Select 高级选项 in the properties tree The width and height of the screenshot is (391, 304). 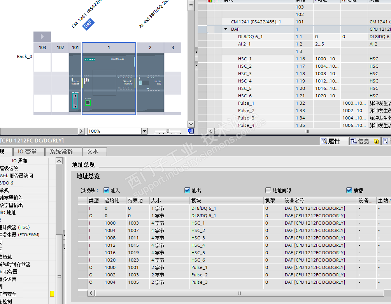pos(9,168)
